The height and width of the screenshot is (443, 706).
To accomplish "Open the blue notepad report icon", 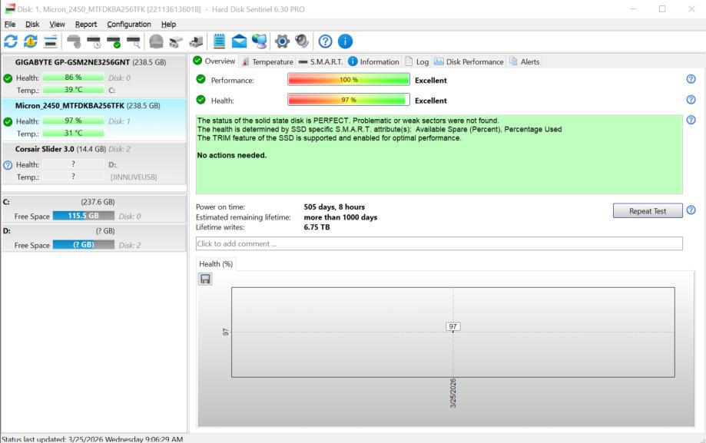I will pos(219,41).
